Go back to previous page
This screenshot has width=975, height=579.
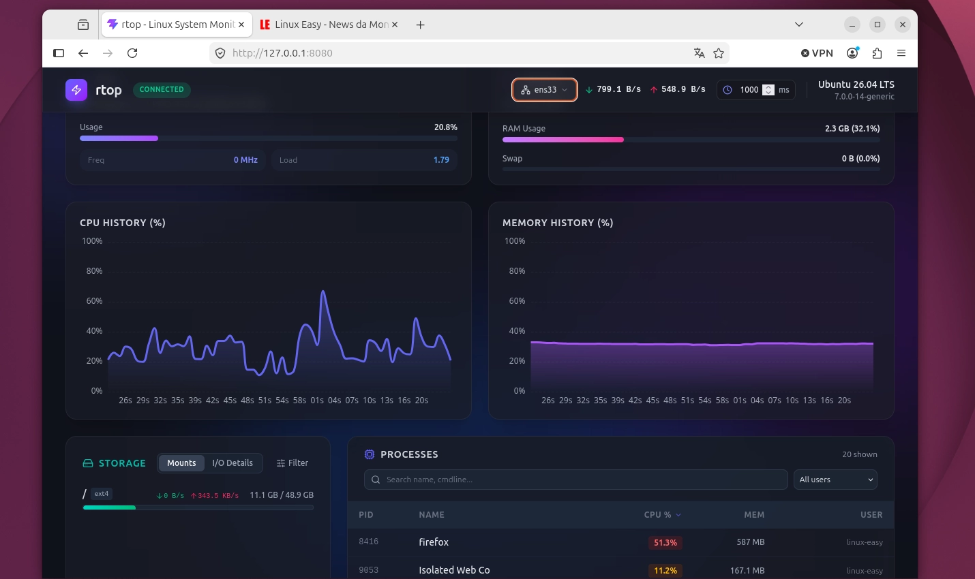point(83,53)
